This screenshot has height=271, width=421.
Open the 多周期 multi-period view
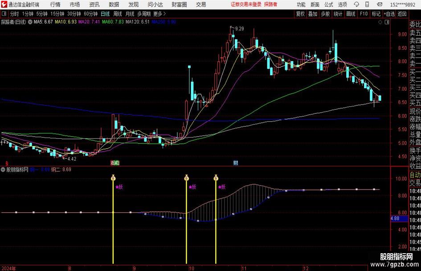tap(144, 14)
